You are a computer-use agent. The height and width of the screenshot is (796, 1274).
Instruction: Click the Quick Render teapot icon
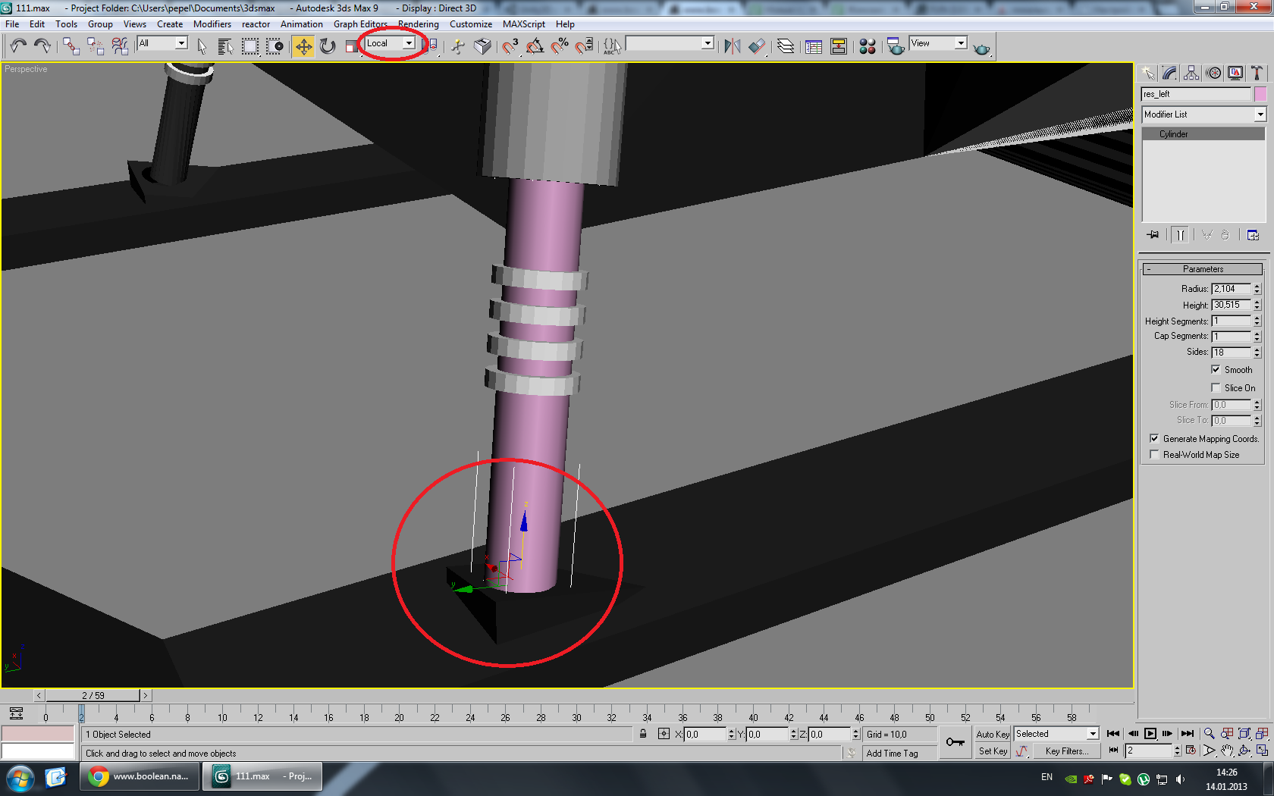[982, 47]
